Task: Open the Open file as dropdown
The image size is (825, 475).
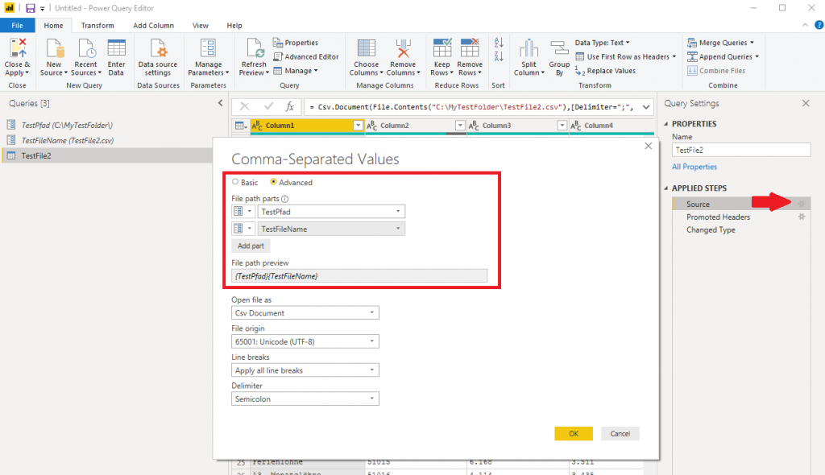Action: click(305, 313)
